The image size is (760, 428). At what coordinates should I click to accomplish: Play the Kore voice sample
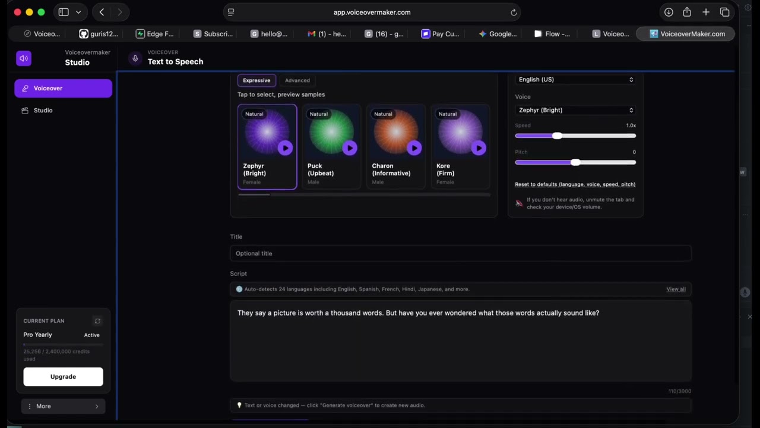(x=479, y=148)
